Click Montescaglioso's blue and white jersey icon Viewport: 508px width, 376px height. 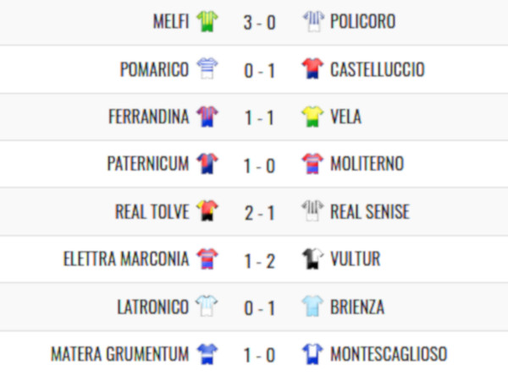[x=312, y=354]
